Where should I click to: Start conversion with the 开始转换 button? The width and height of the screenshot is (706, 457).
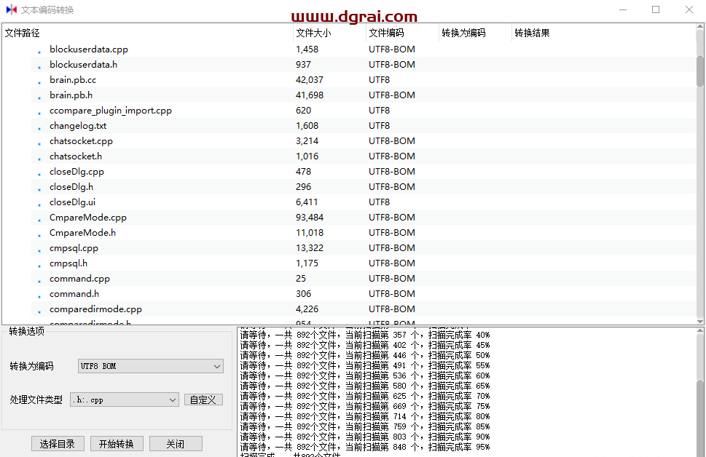(x=117, y=444)
